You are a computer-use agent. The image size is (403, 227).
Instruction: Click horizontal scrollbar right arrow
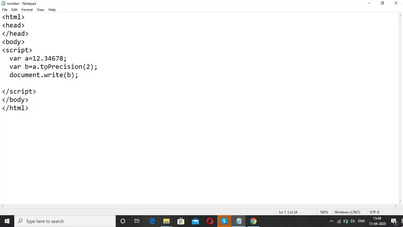pyautogui.click(x=395, y=206)
